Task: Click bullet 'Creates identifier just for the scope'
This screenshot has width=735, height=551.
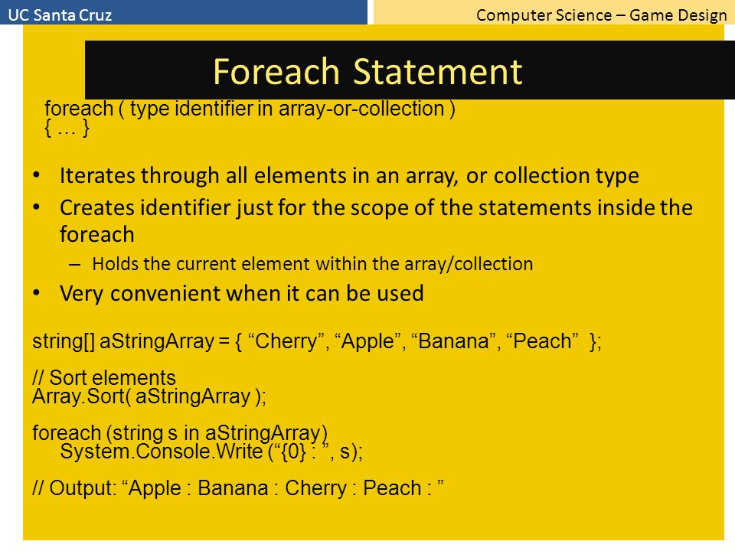Action: [376, 220]
